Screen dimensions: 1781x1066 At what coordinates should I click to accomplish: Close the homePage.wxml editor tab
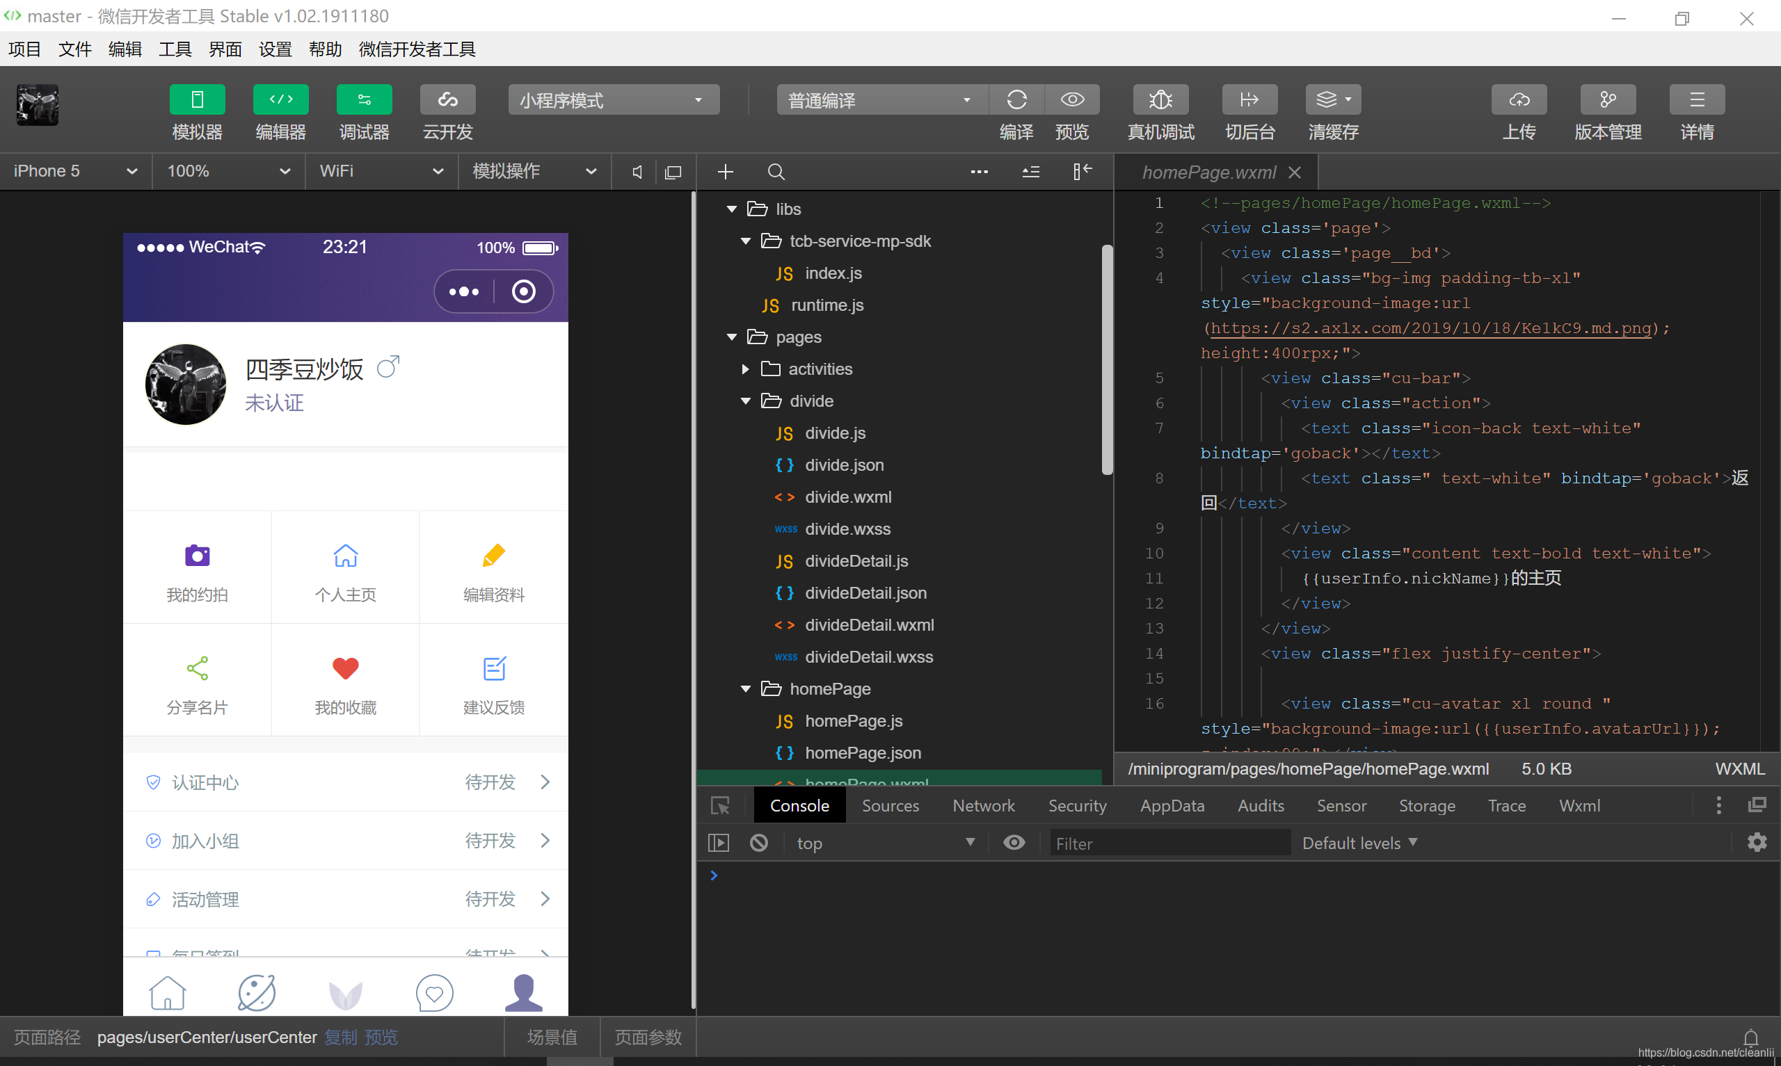1295,172
